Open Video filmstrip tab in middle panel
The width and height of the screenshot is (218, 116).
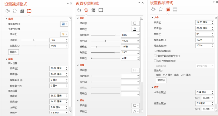tap(101, 10)
